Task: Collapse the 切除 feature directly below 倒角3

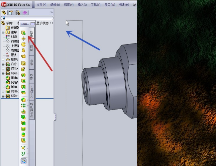Action: pyautogui.click(x=3, y=92)
